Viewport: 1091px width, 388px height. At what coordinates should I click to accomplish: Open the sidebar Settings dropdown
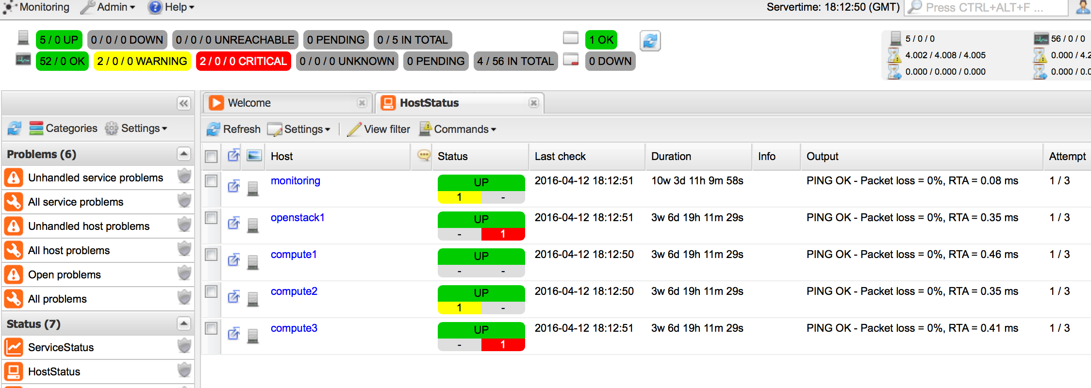136,129
